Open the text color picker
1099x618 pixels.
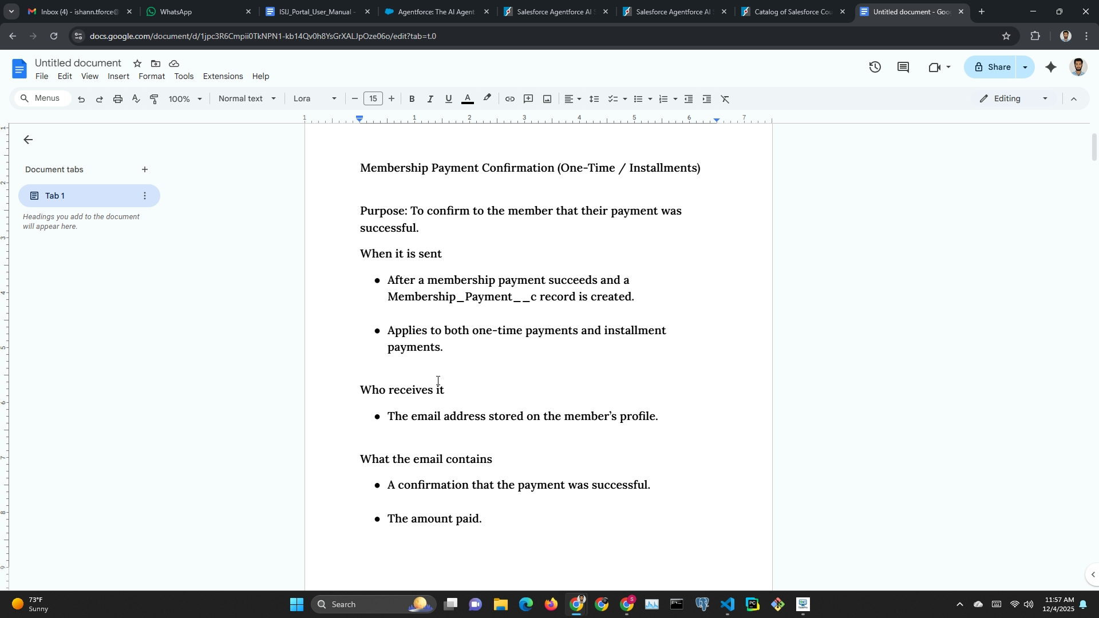(468, 99)
